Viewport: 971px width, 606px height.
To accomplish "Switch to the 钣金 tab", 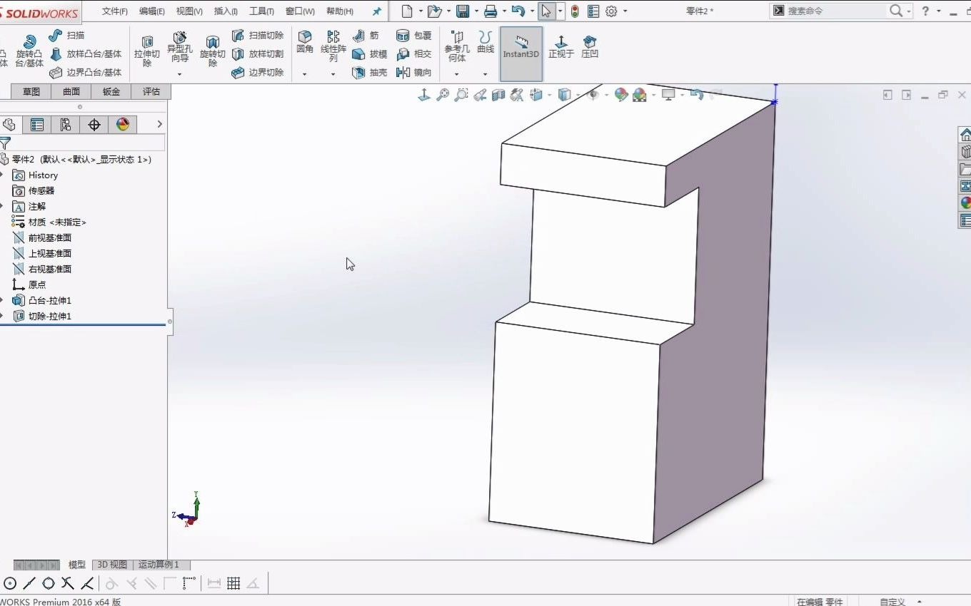I will [x=111, y=91].
